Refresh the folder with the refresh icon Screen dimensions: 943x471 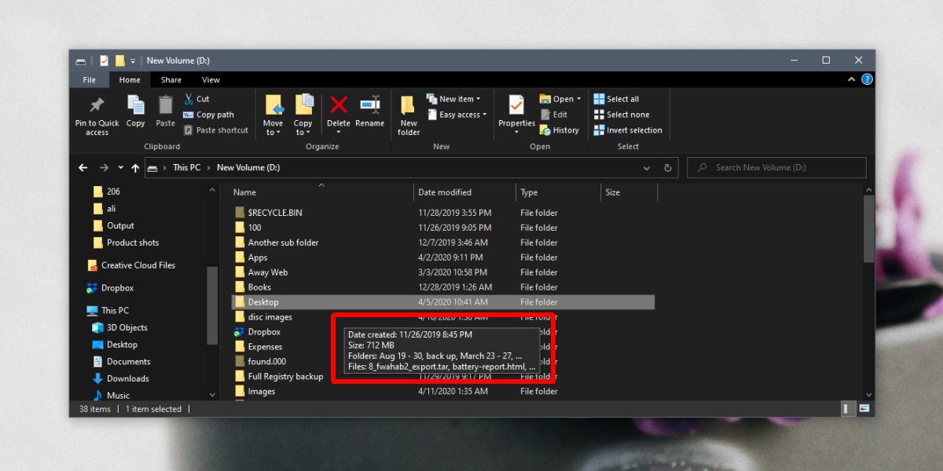point(666,167)
